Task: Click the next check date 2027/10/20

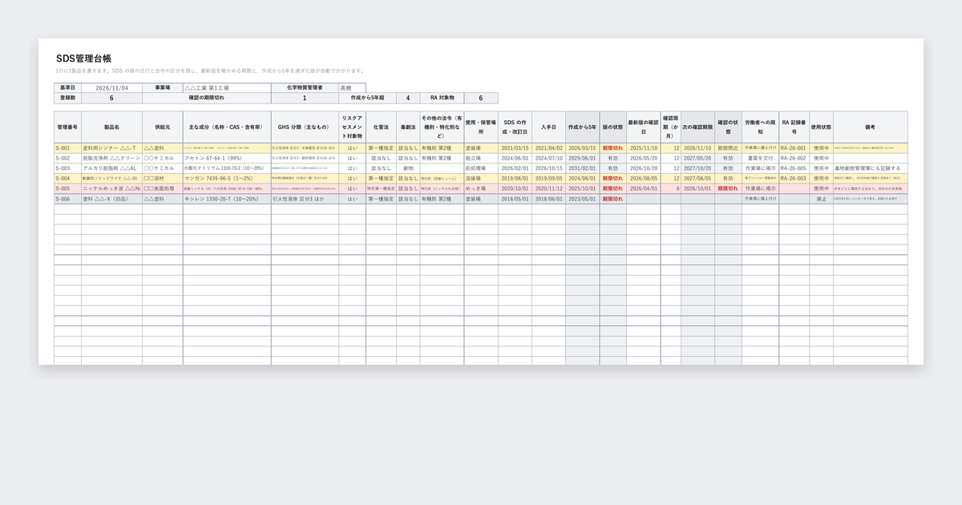Action: click(697, 168)
